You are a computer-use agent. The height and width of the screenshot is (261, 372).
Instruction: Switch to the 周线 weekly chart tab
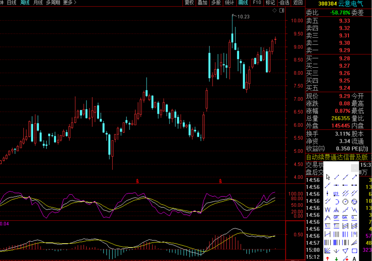pos(25,3)
